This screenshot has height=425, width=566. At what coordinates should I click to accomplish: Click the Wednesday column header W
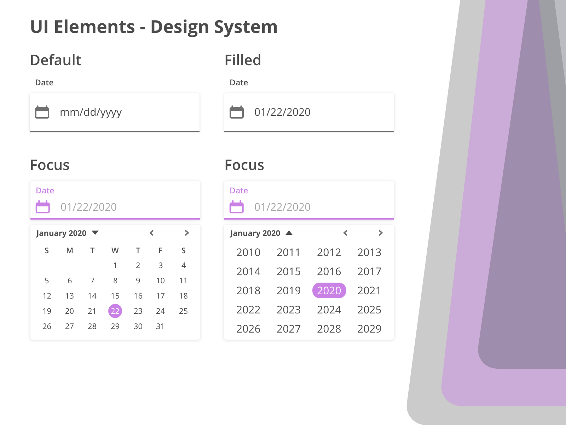(x=115, y=250)
